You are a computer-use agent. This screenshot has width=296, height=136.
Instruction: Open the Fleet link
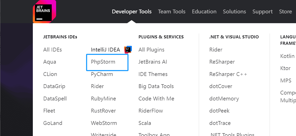point(49,111)
